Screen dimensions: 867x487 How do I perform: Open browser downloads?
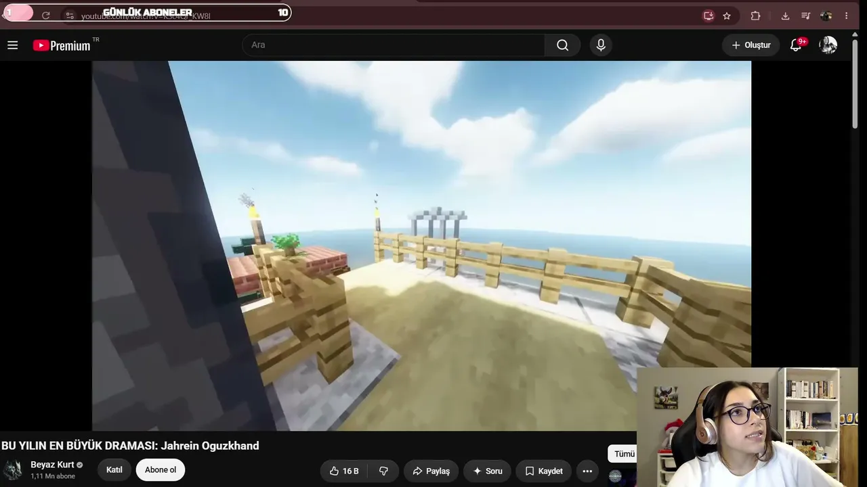pos(785,16)
